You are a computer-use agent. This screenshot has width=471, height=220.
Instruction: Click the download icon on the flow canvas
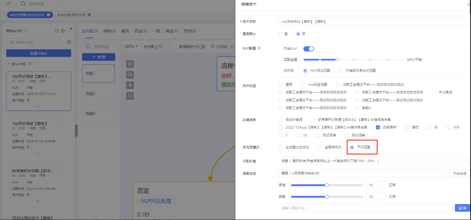pyautogui.click(x=131, y=85)
